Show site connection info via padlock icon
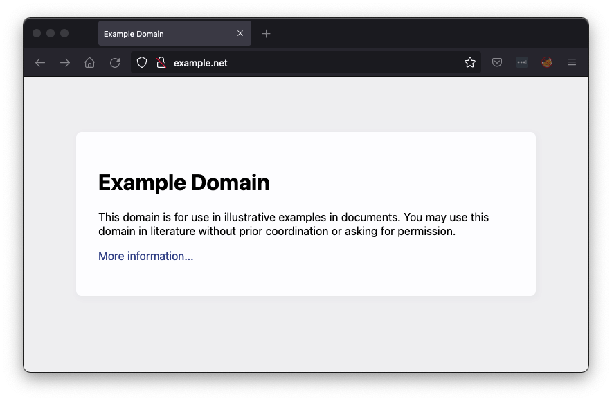Viewport: 612px width, 401px height. click(x=161, y=63)
